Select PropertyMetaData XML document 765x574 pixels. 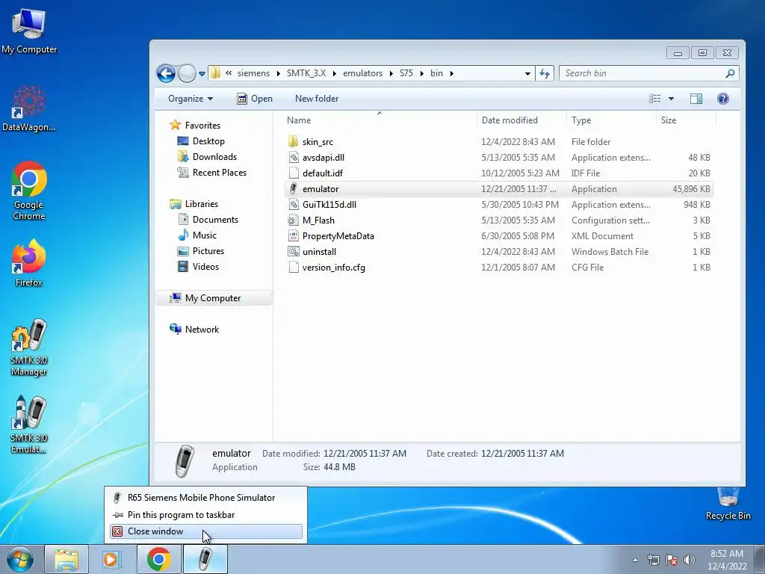[498, 236]
